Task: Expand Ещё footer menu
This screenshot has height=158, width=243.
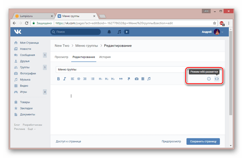Action: point(32,129)
